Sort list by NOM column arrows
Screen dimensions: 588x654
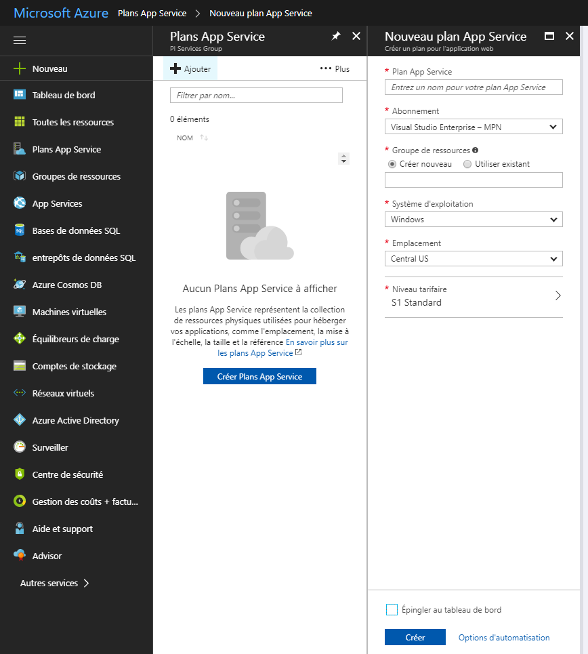203,138
